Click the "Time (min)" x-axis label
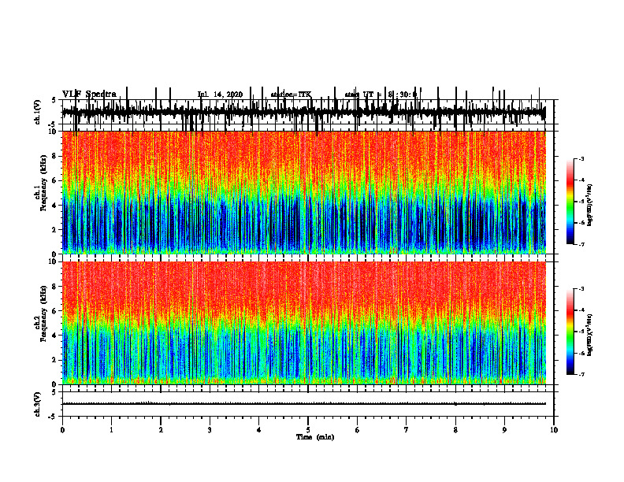624x482 pixels. click(x=315, y=437)
